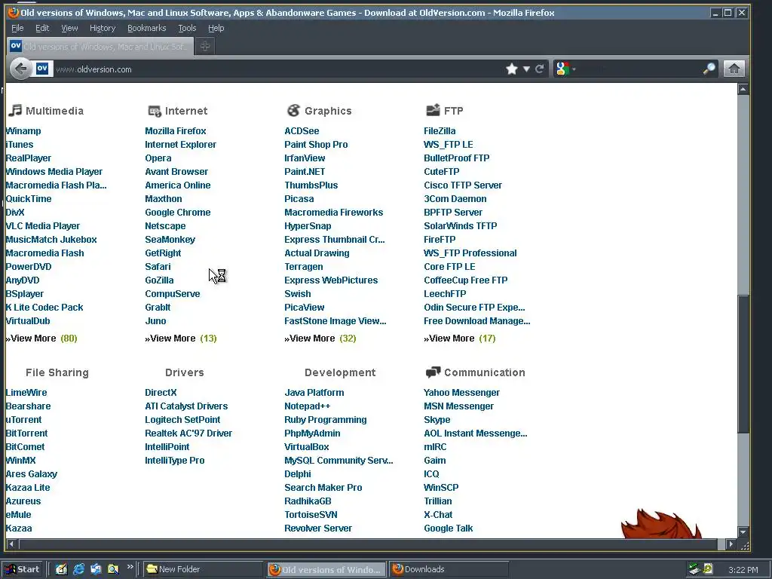The height and width of the screenshot is (579, 772).
Task: Open the Edit menu
Action: pyautogui.click(x=42, y=28)
